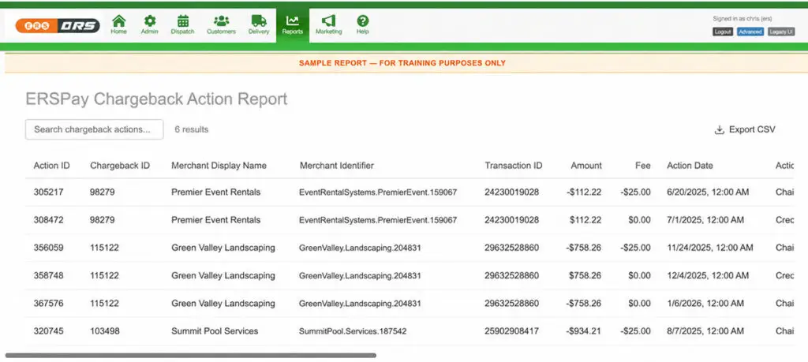Select Action ID 308472 cell
Screen dimensions: 808x362
(48, 220)
